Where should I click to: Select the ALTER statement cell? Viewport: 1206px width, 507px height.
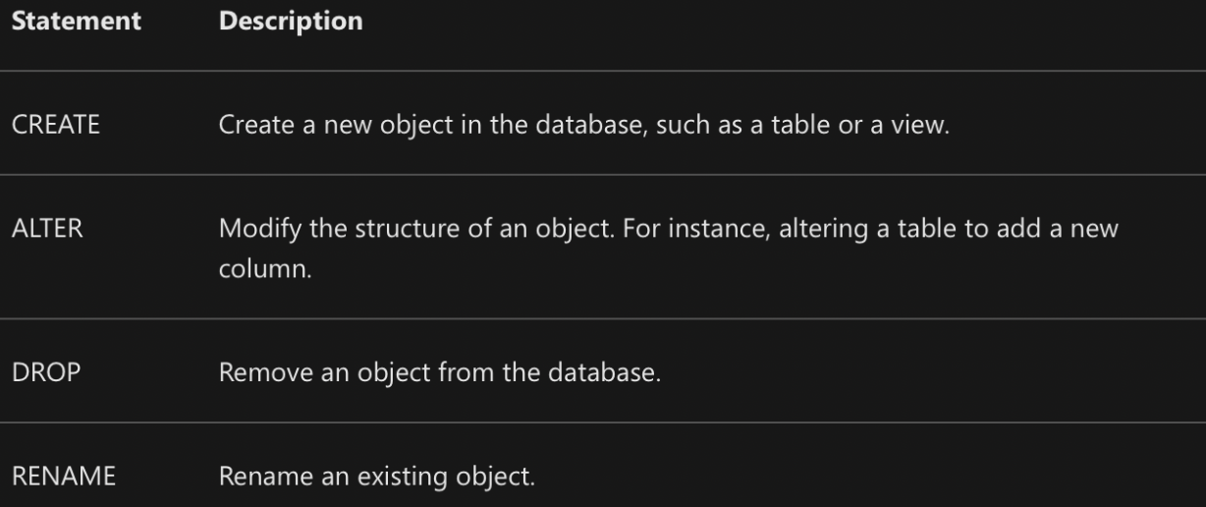(46, 231)
